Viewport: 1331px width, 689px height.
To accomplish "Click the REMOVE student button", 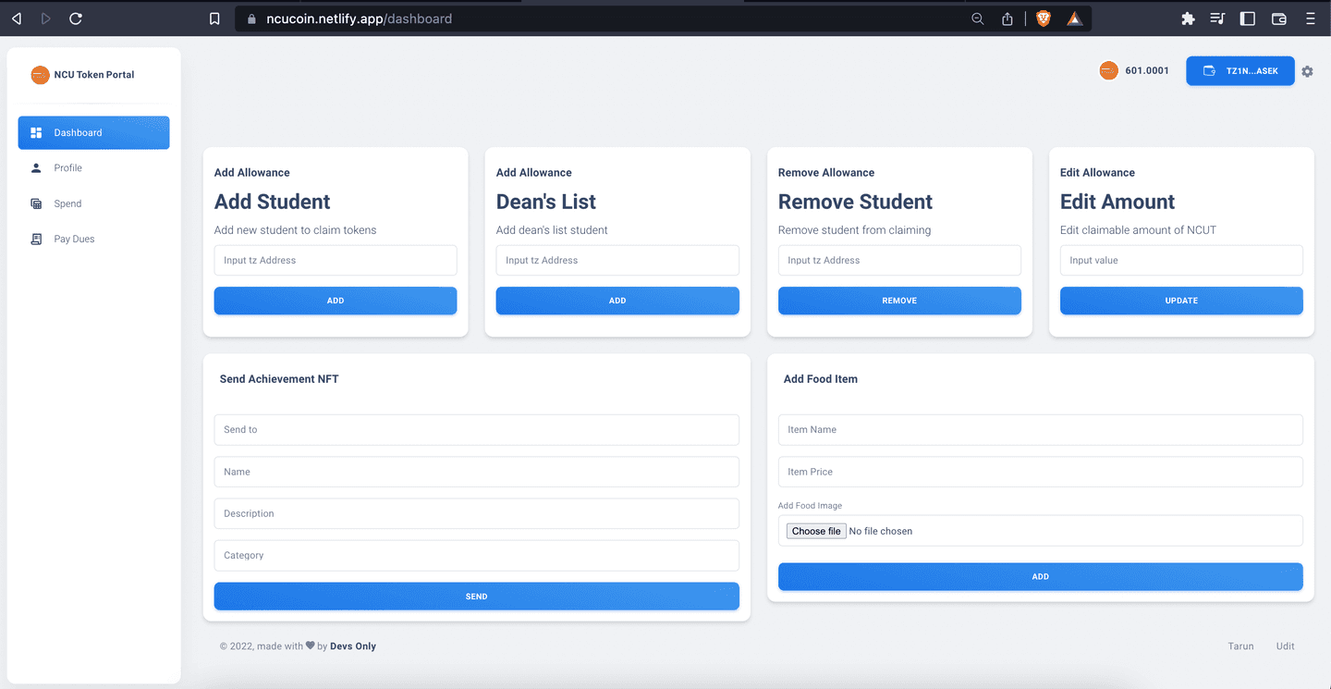I will click(x=899, y=301).
